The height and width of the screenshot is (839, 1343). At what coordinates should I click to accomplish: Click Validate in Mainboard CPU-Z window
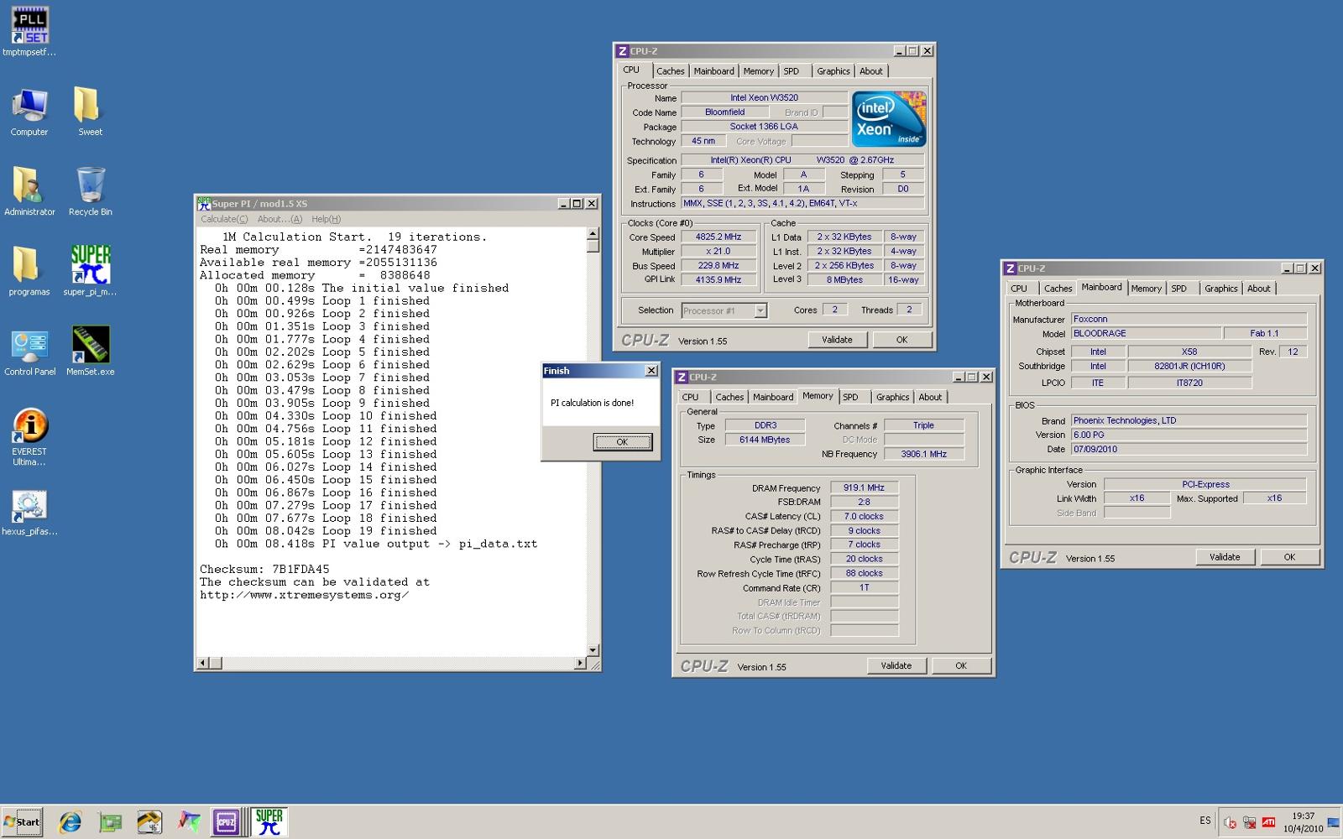pos(1225,557)
